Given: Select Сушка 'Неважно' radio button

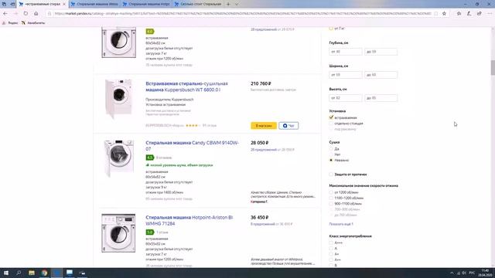Looking at the screenshot, I should click(331, 160).
